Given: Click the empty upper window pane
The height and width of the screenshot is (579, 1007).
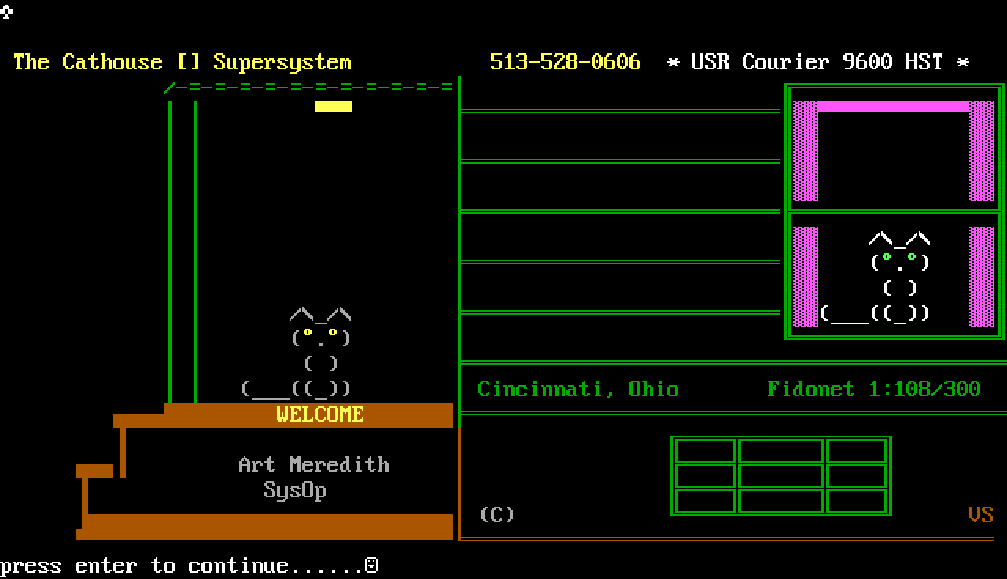Looking at the screenshot, I should click(x=893, y=157).
